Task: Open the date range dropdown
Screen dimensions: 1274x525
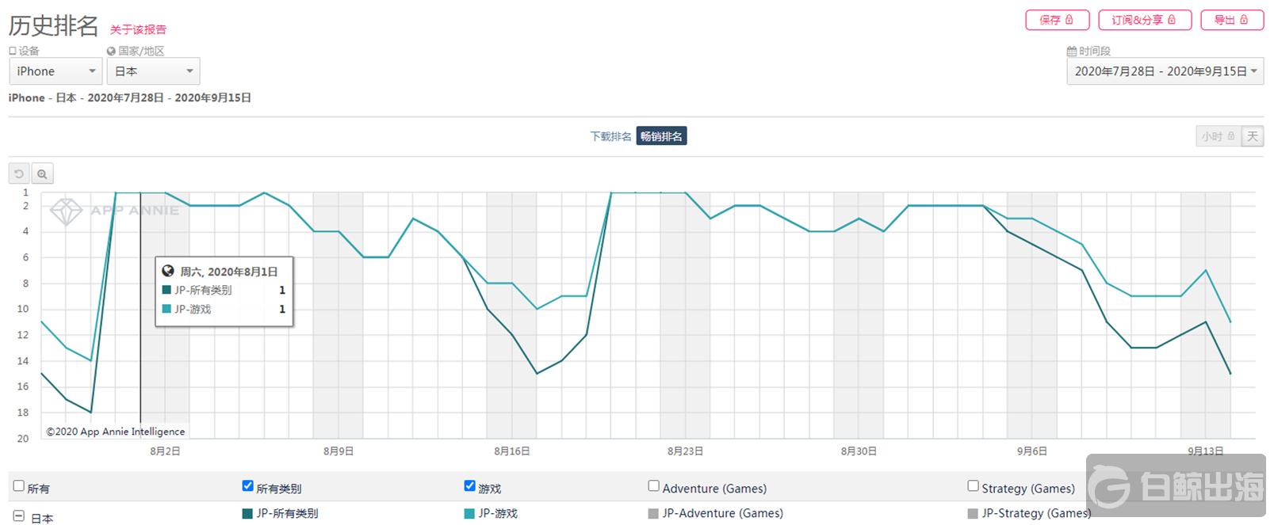Action: pos(1165,71)
